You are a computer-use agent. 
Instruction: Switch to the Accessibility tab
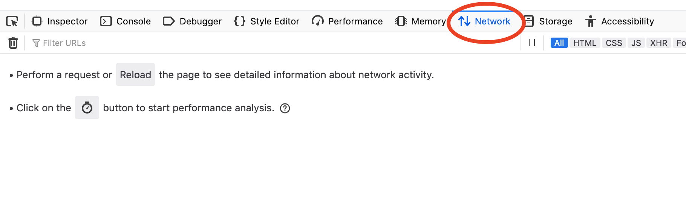click(x=620, y=21)
